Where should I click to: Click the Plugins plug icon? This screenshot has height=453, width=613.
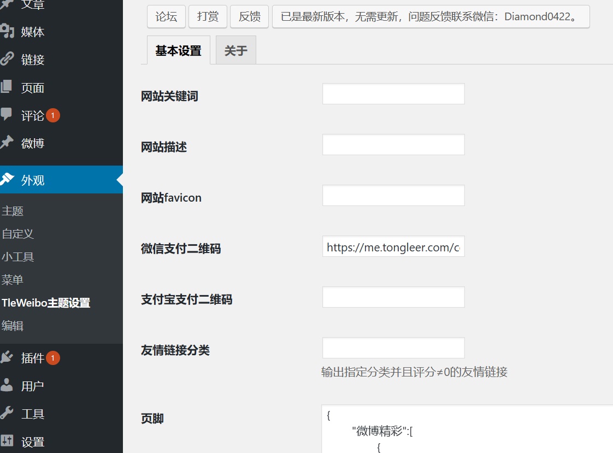[7, 358]
